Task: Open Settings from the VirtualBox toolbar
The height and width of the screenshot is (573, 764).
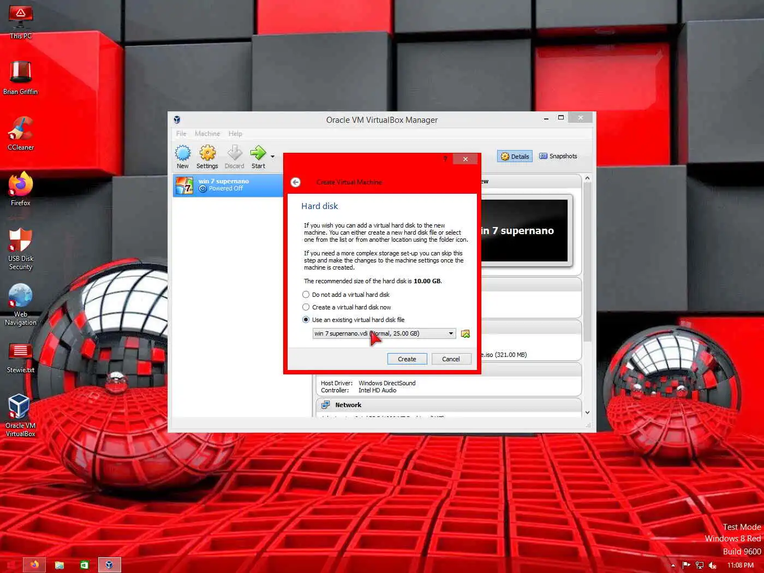Action: pos(207,157)
